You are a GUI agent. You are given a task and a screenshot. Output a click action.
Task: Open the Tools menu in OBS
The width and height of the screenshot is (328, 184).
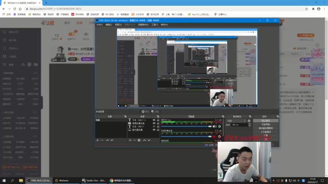(155, 25)
